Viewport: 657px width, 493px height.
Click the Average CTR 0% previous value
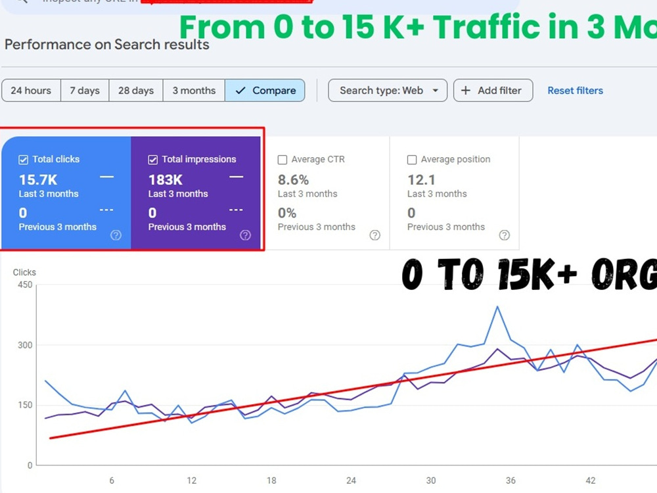pyautogui.click(x=287, y=213)
